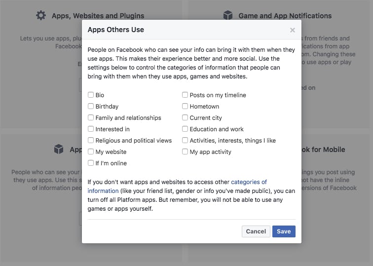The width and height of the screenshot is (373, 266).
Task: Toggle Family and relationships checkbox
Action: [91, 117]
